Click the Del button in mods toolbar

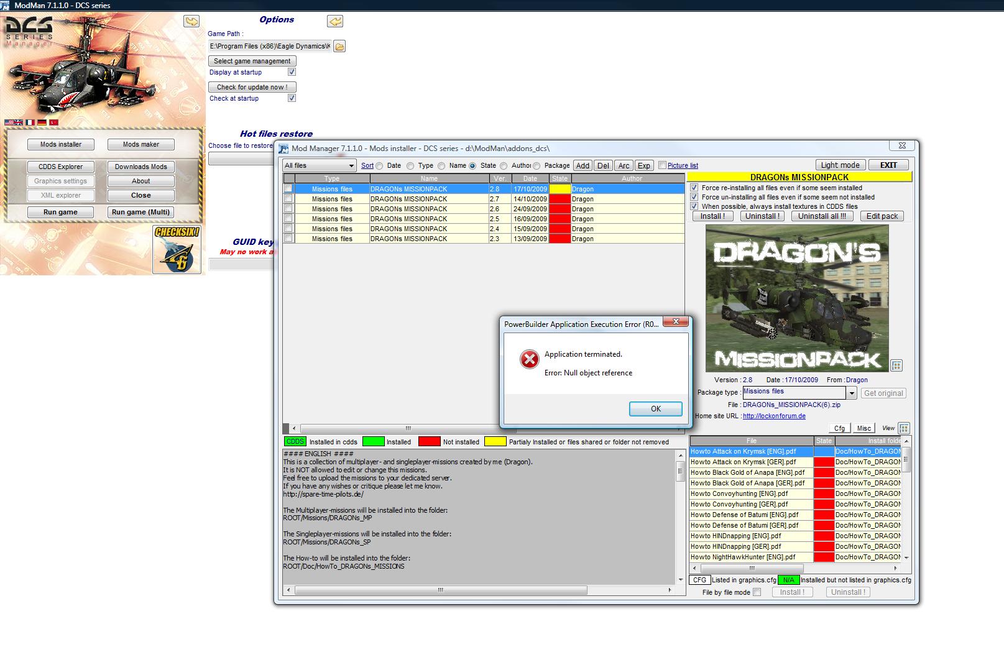[603, 165]
